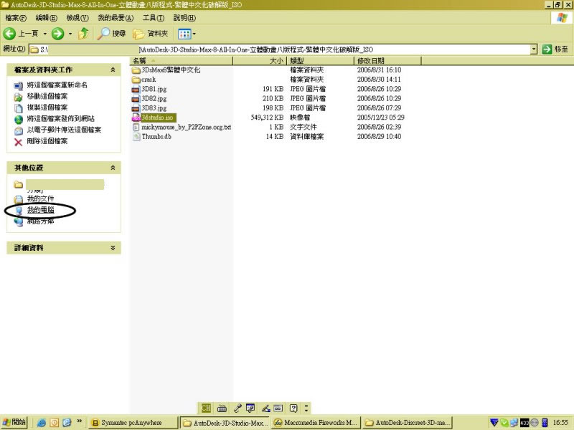Collapse the 其他位置 panel
This screenshot has height=430, width=574.
click(x=113, y=168)
